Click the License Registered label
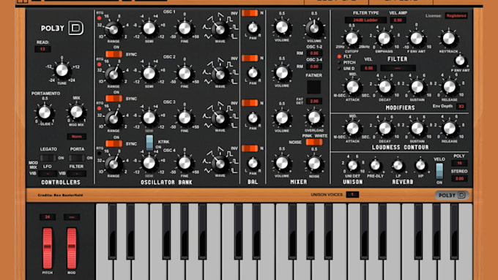 (x=456, y=15)
